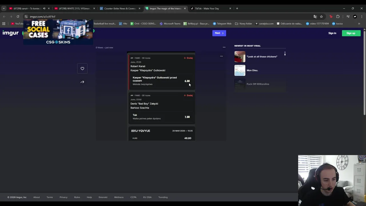Image resolution: width=366 pixels, height=206 pixels.
Task: Open the video-1571701694 bookmark
Action: pyautogui.click(x=317, y=24)
